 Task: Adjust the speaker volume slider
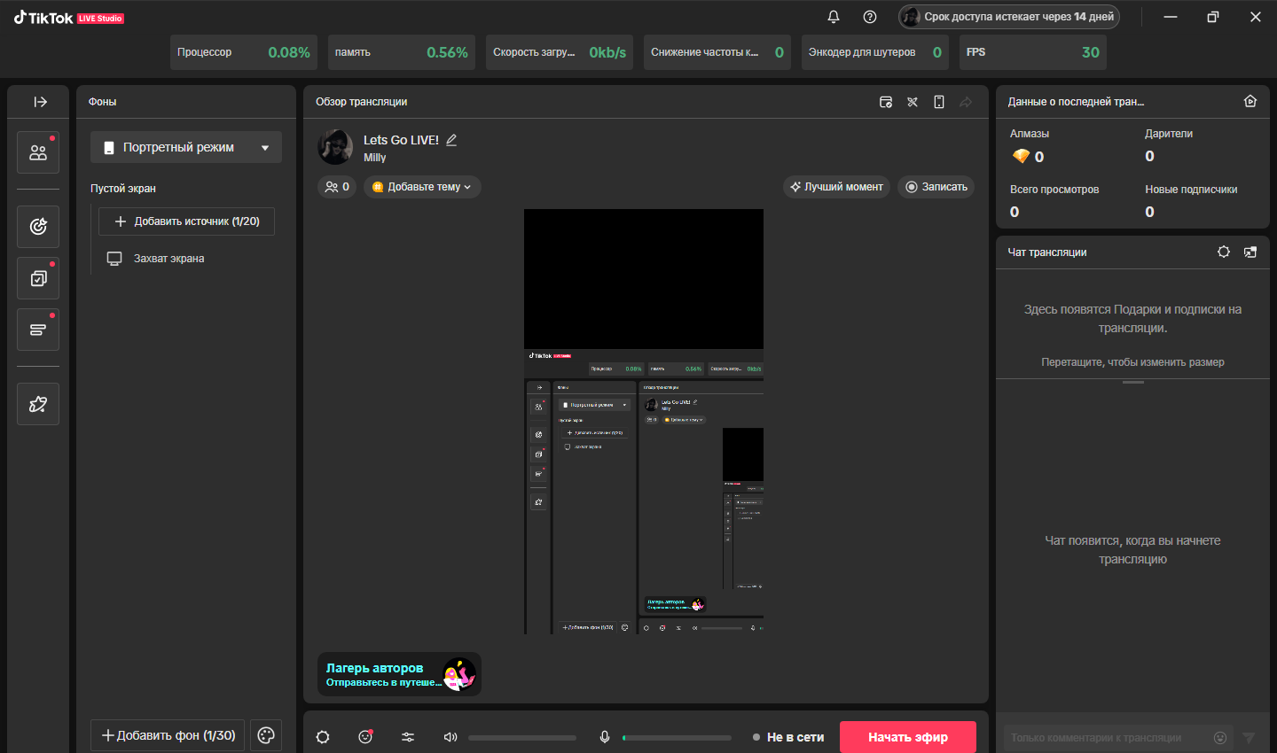[522, 737]
